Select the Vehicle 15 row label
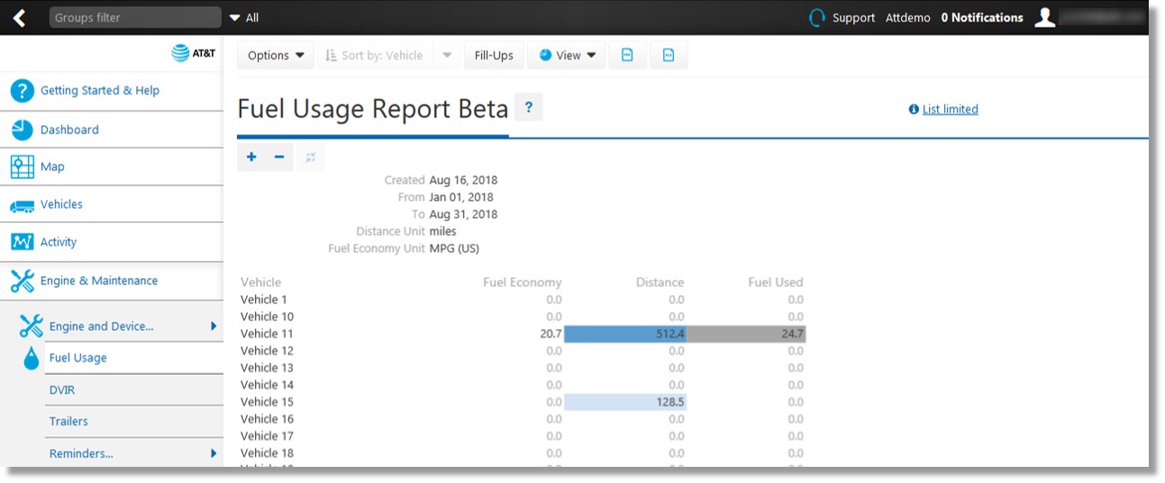 (x=267, y=402)
